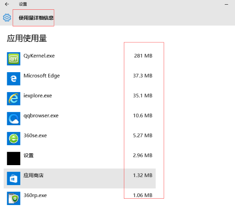Click the qqbrowser.exe list entry
Image resolution: width=235 pixels, height=208 pixels.
point(80,118)
